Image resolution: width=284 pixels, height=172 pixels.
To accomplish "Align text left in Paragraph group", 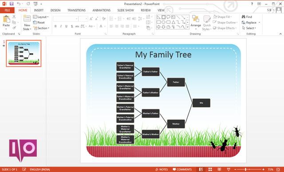I will pos(111,26).
